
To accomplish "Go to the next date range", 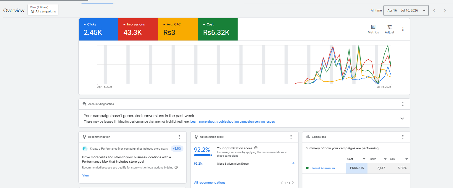I will (445, 11).
